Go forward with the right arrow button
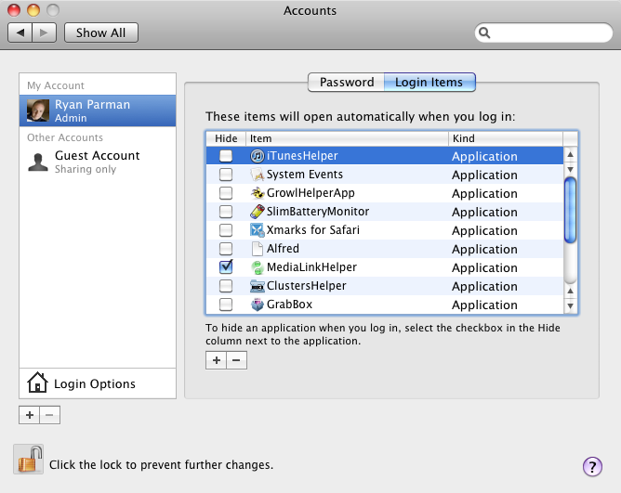 click(44, 32)
